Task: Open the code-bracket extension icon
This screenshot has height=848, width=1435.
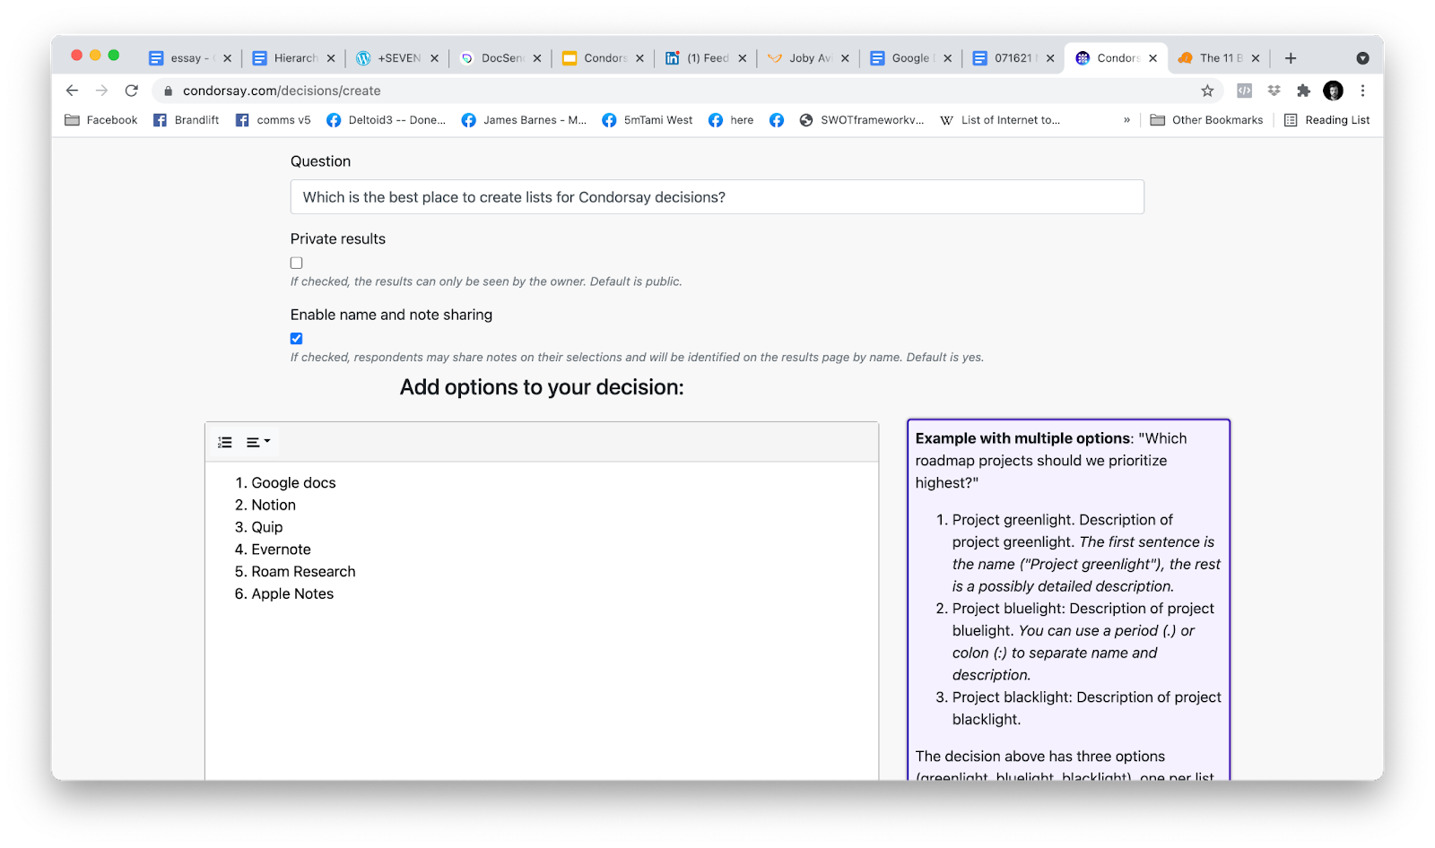Action: tap(1244, 91)
